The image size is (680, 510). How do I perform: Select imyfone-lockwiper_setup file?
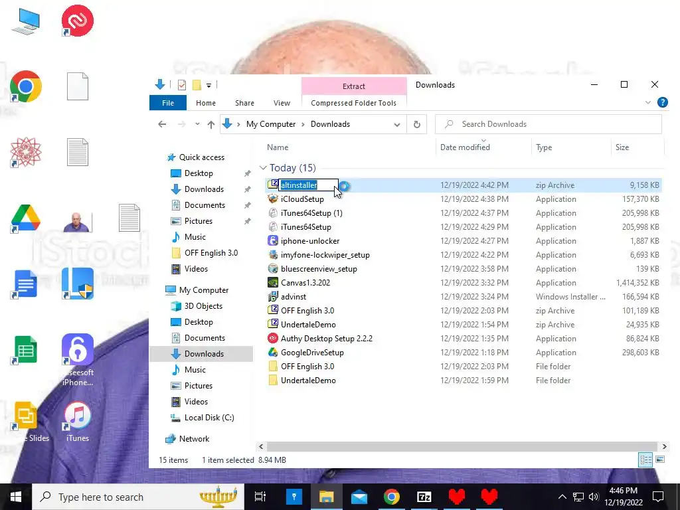tap(325, 254)
